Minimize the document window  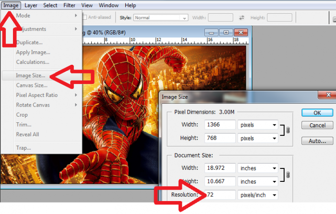[211, 33]
